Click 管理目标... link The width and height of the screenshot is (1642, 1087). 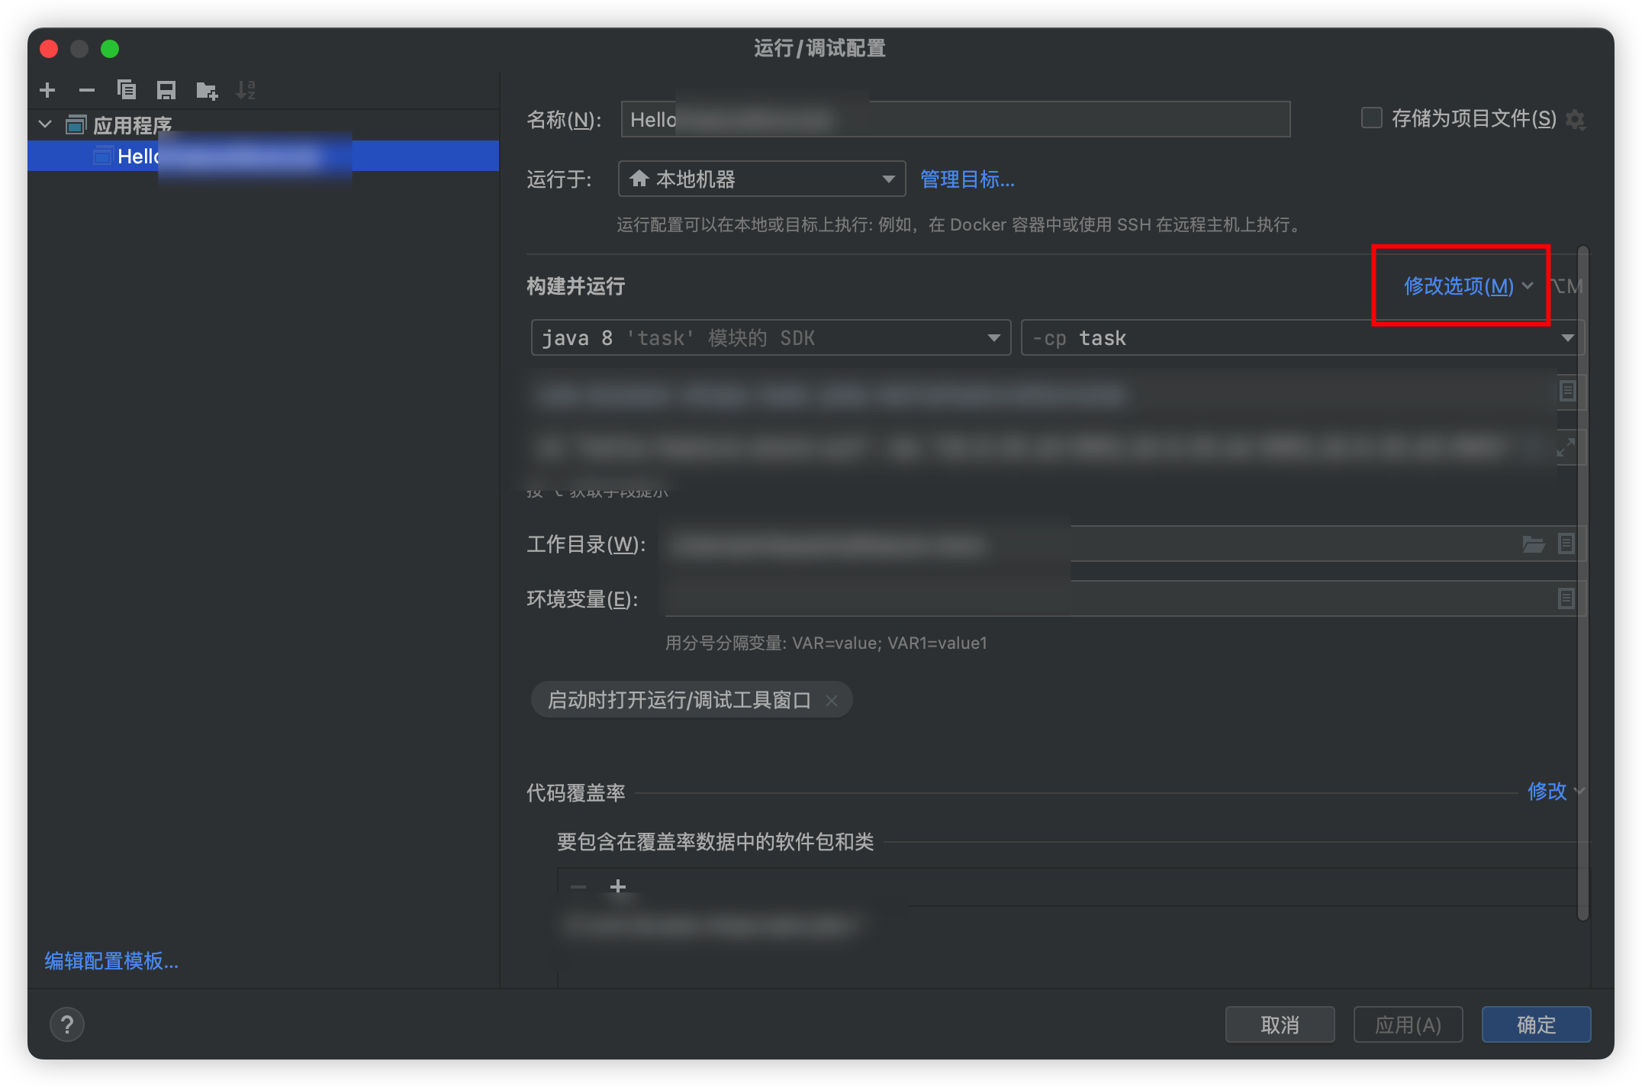point(967,179)
